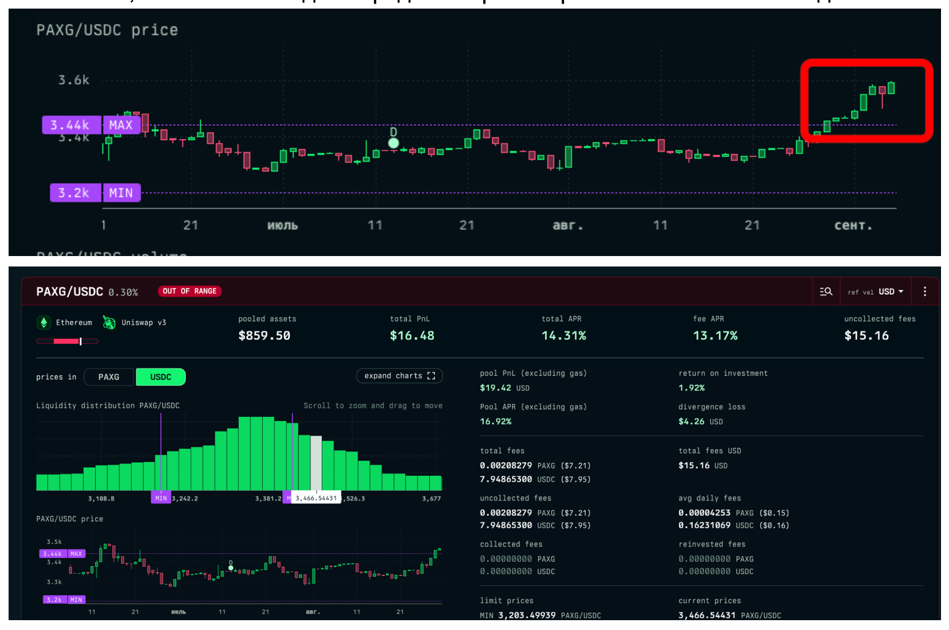Click the dropdown arrow next to USD
Viewport: 949px width, 630px height.
pos(901,292)
